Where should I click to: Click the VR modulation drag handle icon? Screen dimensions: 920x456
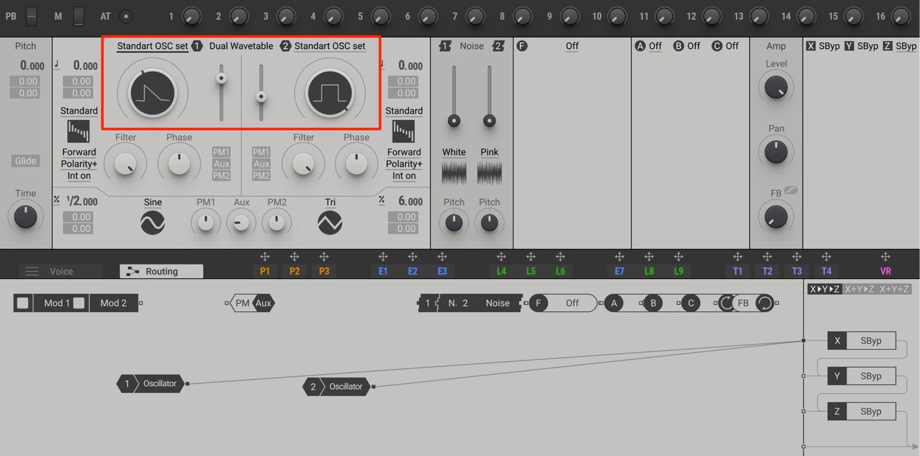[x=885, y=257]
